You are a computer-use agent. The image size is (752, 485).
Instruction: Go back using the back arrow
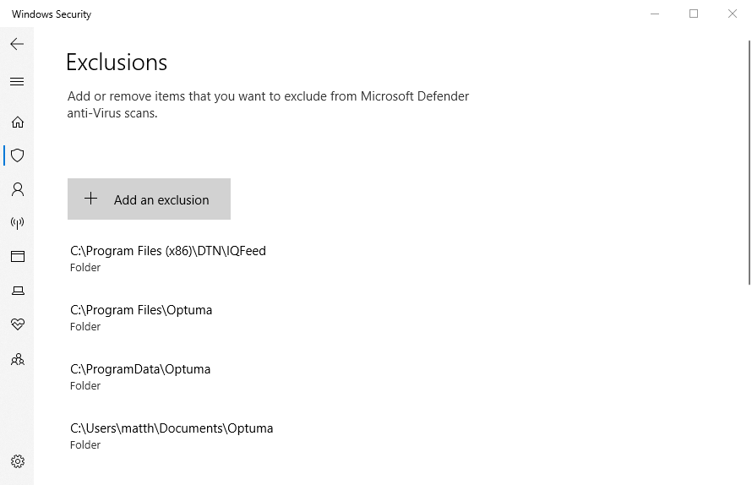click(x=17, y=44)
